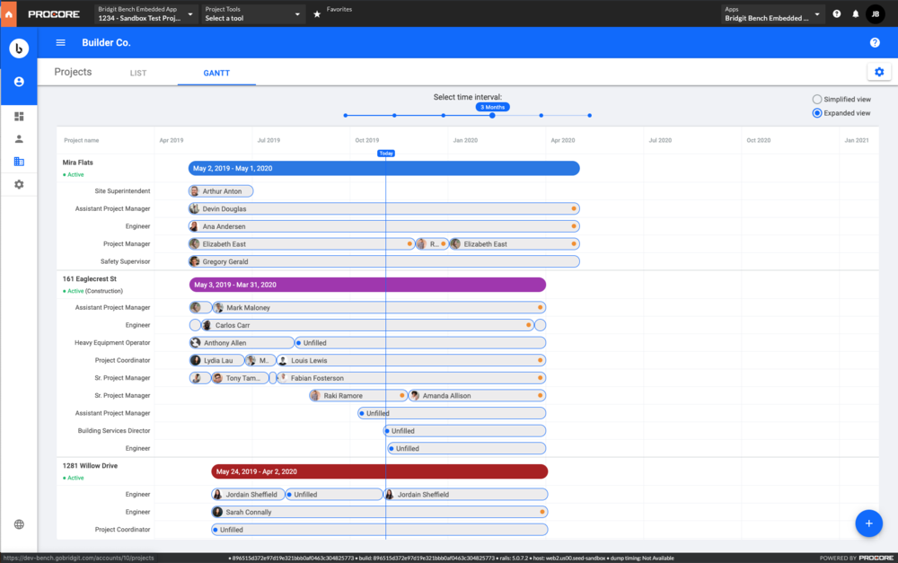Select the last time interval point on slider
The height and width of the screenshot is (563, 898).
coord(589,115)
